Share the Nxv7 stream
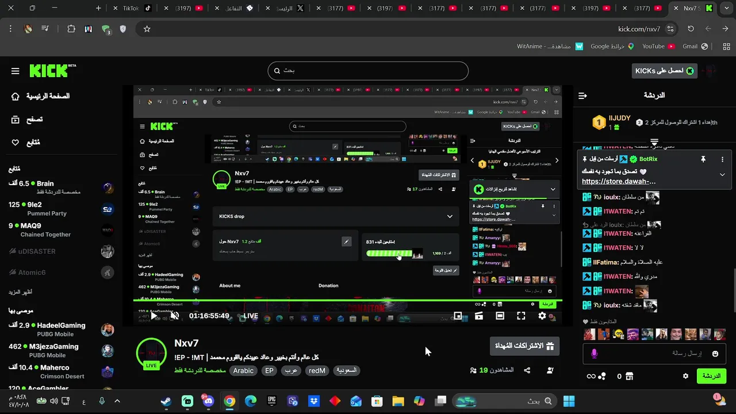736x414 pixels. point(527,371)
